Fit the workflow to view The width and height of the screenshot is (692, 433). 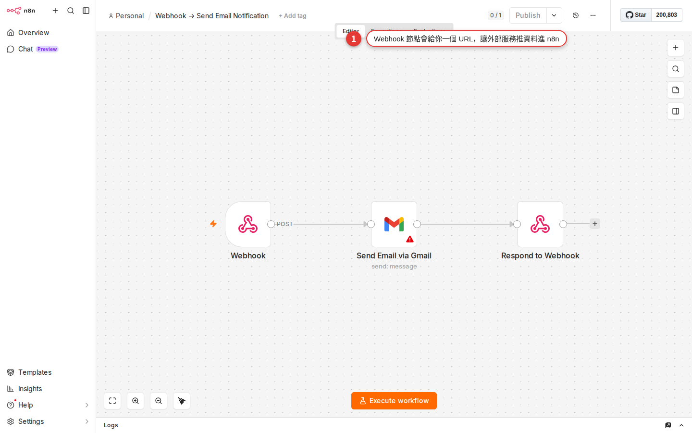[x=112, y=401]
